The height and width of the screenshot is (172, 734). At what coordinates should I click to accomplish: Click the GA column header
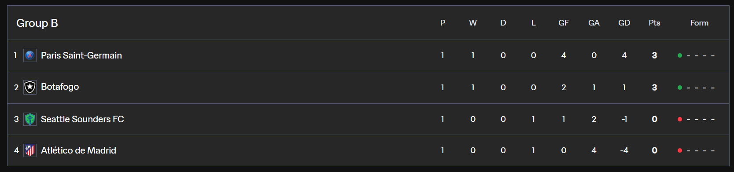coord(594,23)
